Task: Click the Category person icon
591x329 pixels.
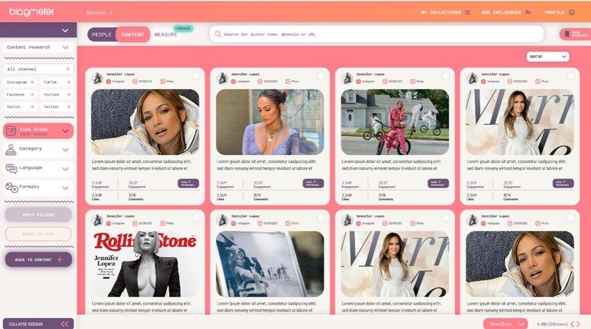Action: click(11, 149)
